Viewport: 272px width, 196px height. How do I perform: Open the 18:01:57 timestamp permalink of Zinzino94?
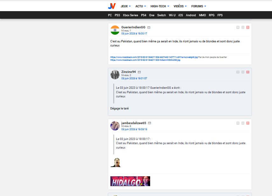[134, 78]
